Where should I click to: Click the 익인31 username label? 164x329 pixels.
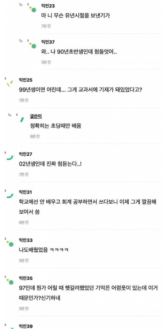click(x=26, y=192)
